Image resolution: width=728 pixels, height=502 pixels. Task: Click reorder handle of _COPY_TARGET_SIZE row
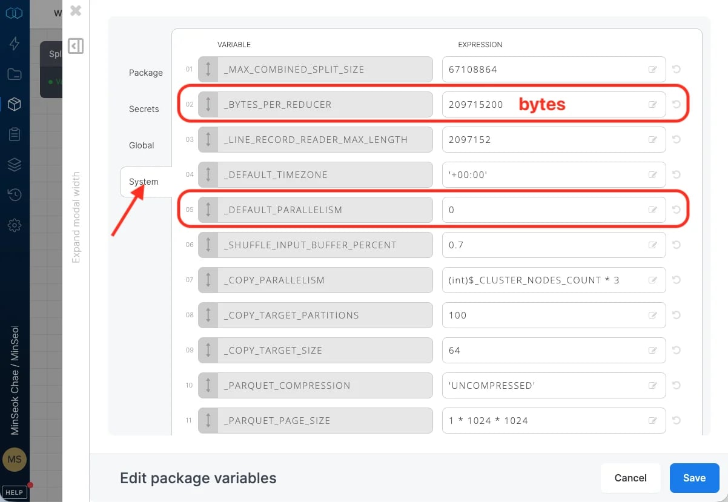208,351
